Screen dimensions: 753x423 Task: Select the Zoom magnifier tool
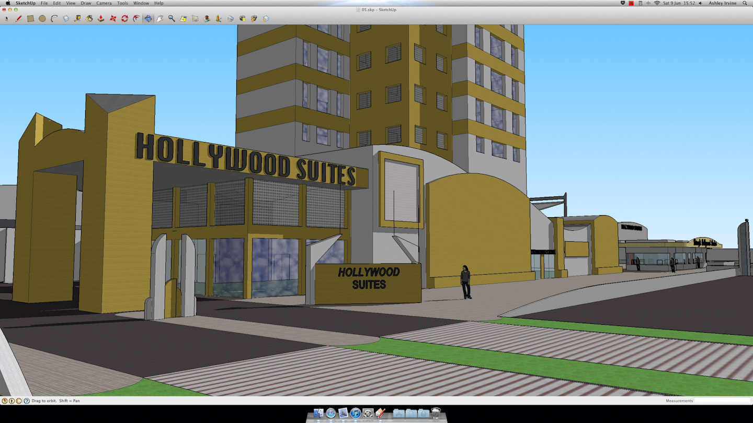pos(172,18)
